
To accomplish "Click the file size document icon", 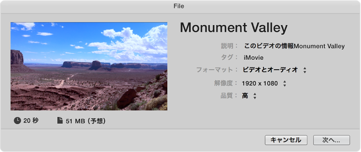I will (60, 121).
